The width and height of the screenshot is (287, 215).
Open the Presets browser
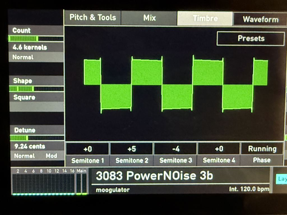250,38
